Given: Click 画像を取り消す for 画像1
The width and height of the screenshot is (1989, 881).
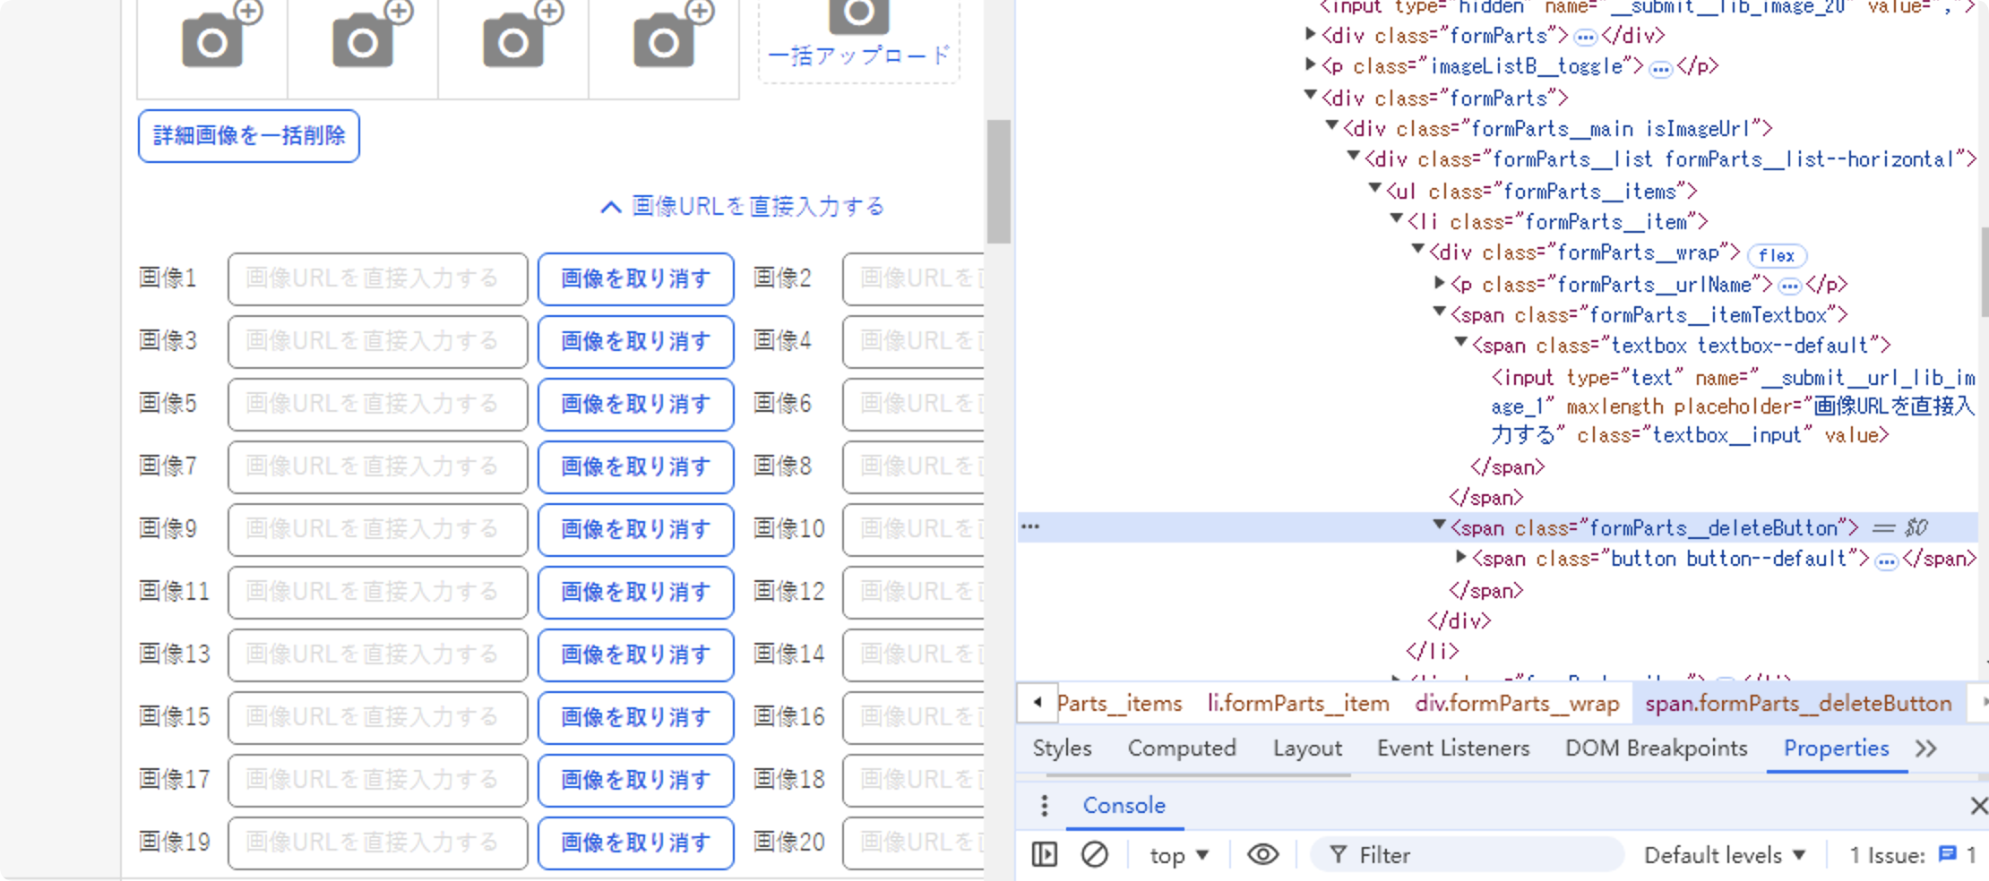Looking at the screenshot, I should click(x=635, y=279).
